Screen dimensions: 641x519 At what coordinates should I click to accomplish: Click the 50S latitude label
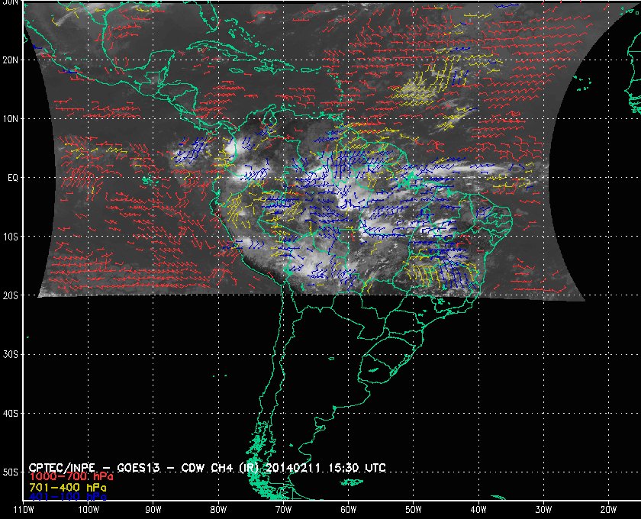pos(10,472)
